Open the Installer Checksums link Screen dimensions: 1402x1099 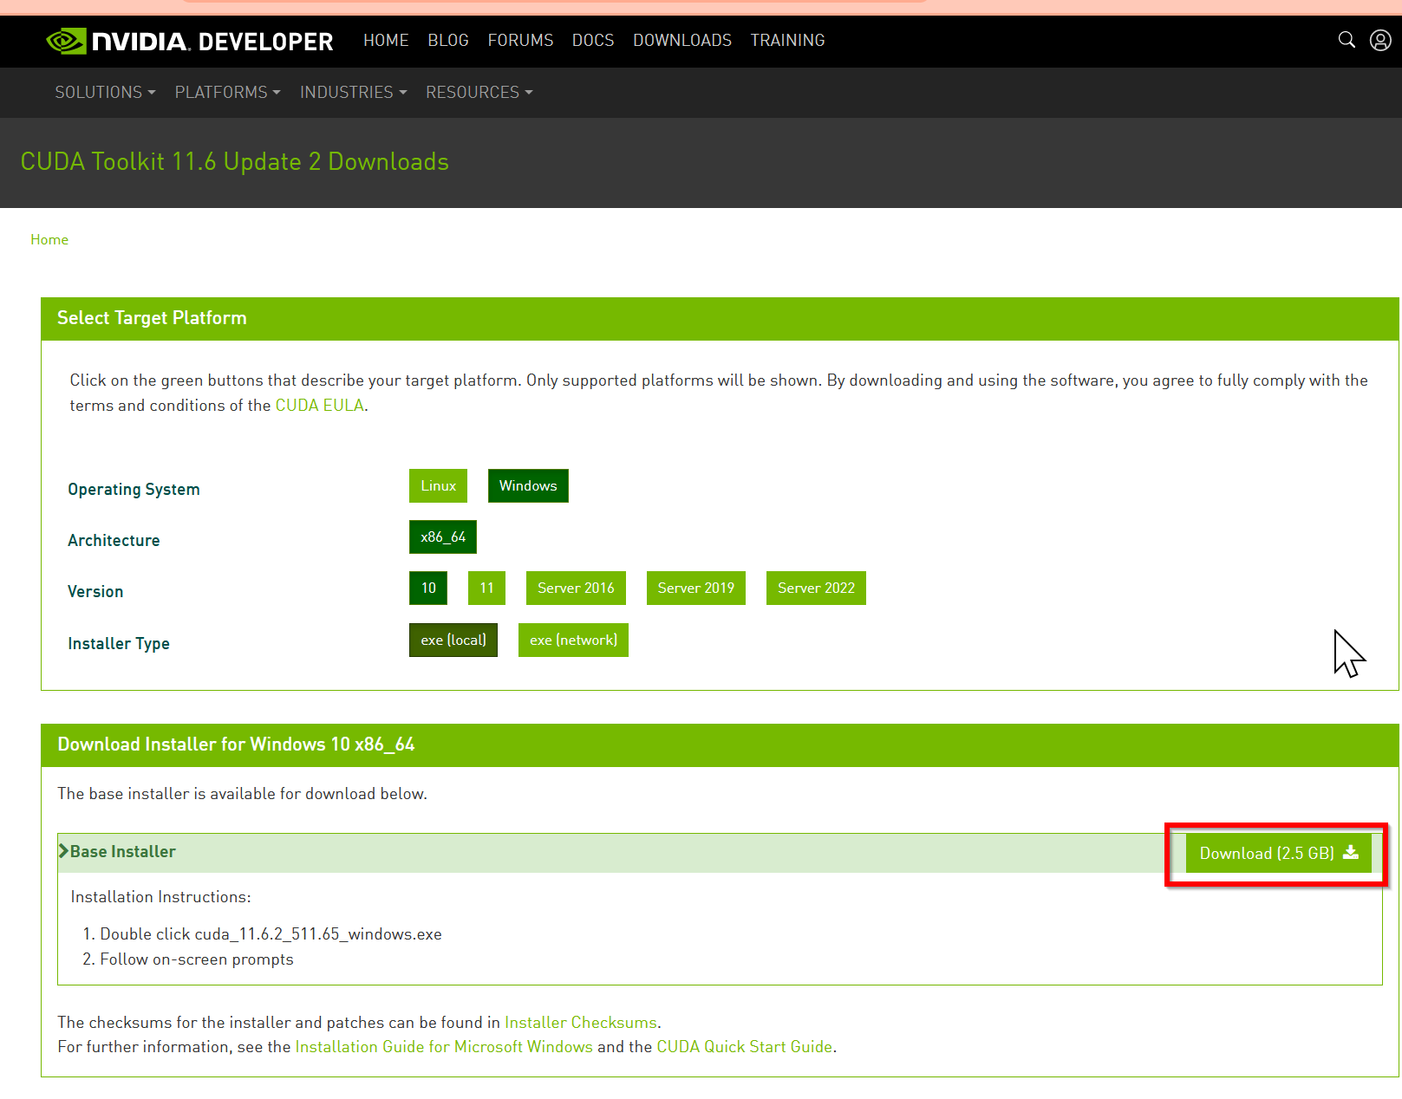pyautogui.click(x=581, y=1023)
